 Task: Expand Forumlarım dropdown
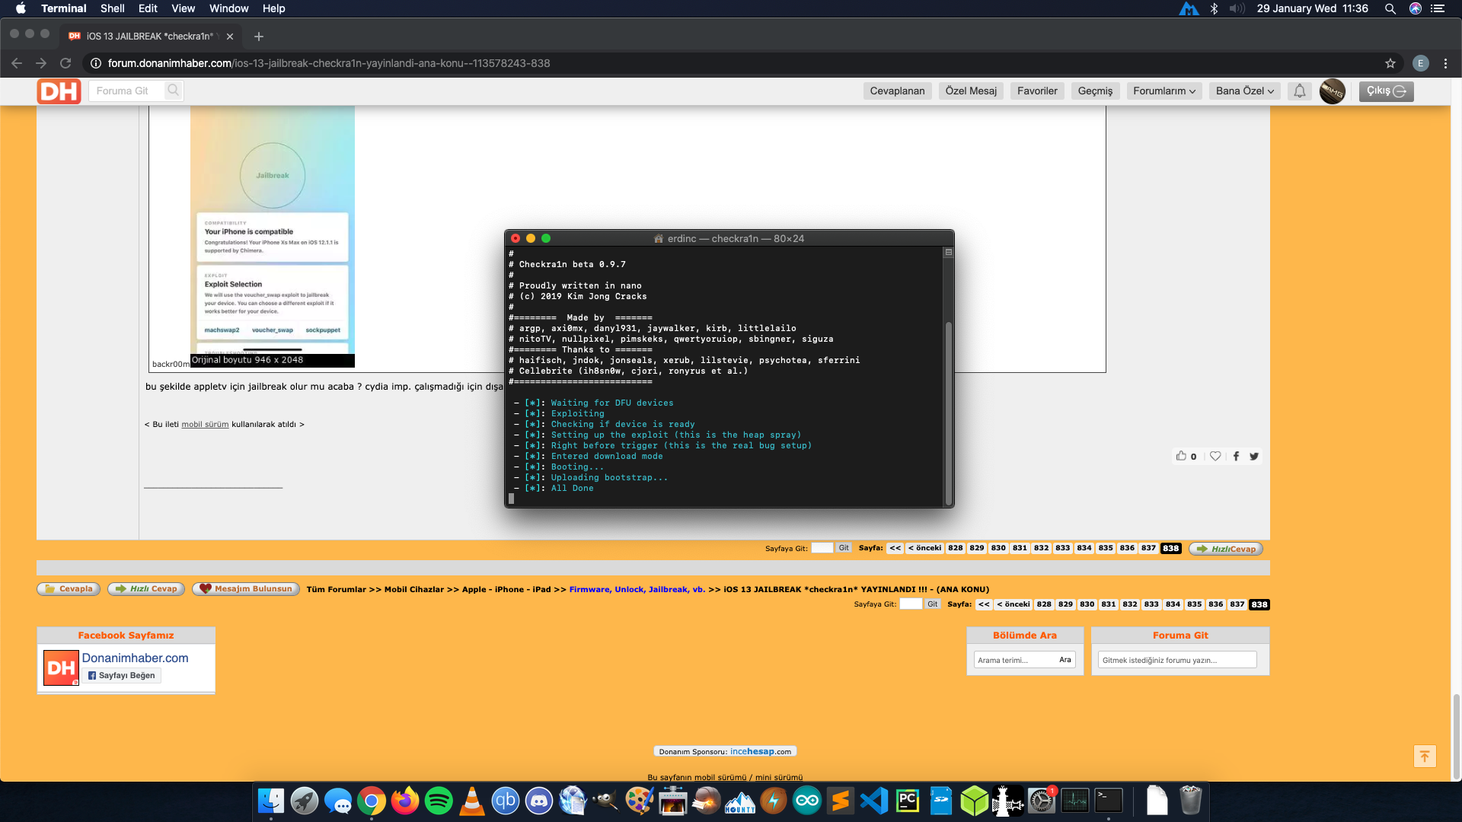pos(1164,91)
